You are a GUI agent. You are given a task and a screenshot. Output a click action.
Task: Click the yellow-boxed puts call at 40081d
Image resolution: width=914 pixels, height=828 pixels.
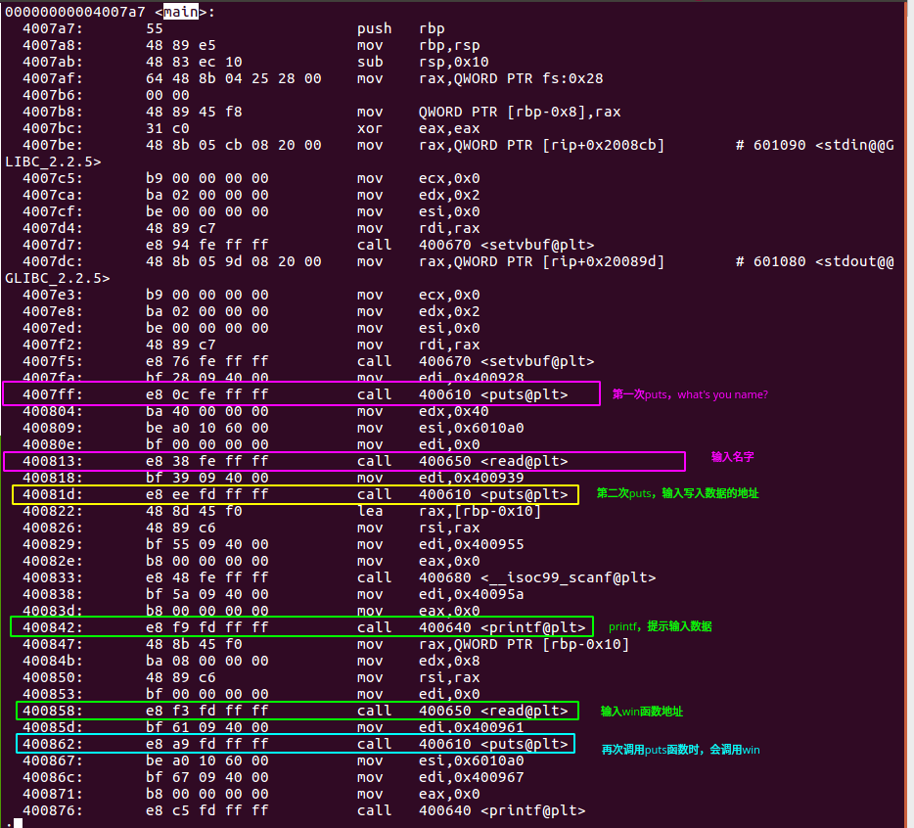click(x=296, y=494)
